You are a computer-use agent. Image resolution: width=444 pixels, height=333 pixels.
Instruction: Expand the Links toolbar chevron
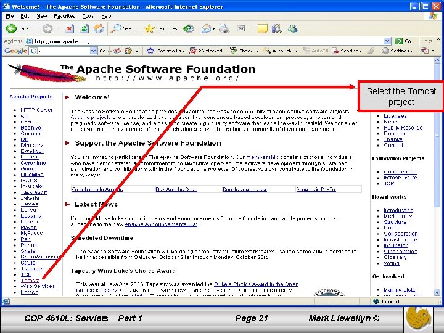tap(438, 40)
